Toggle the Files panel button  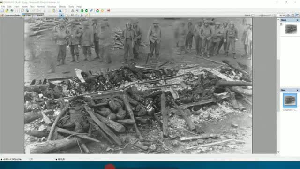pyautogui.click(x=27, y=15)
